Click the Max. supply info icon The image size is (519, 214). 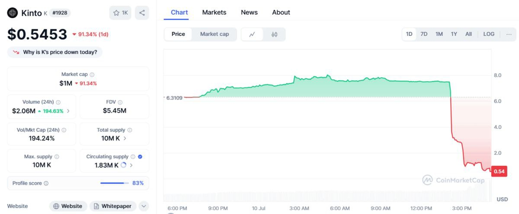pyautogui.click(x=57, y=157)
